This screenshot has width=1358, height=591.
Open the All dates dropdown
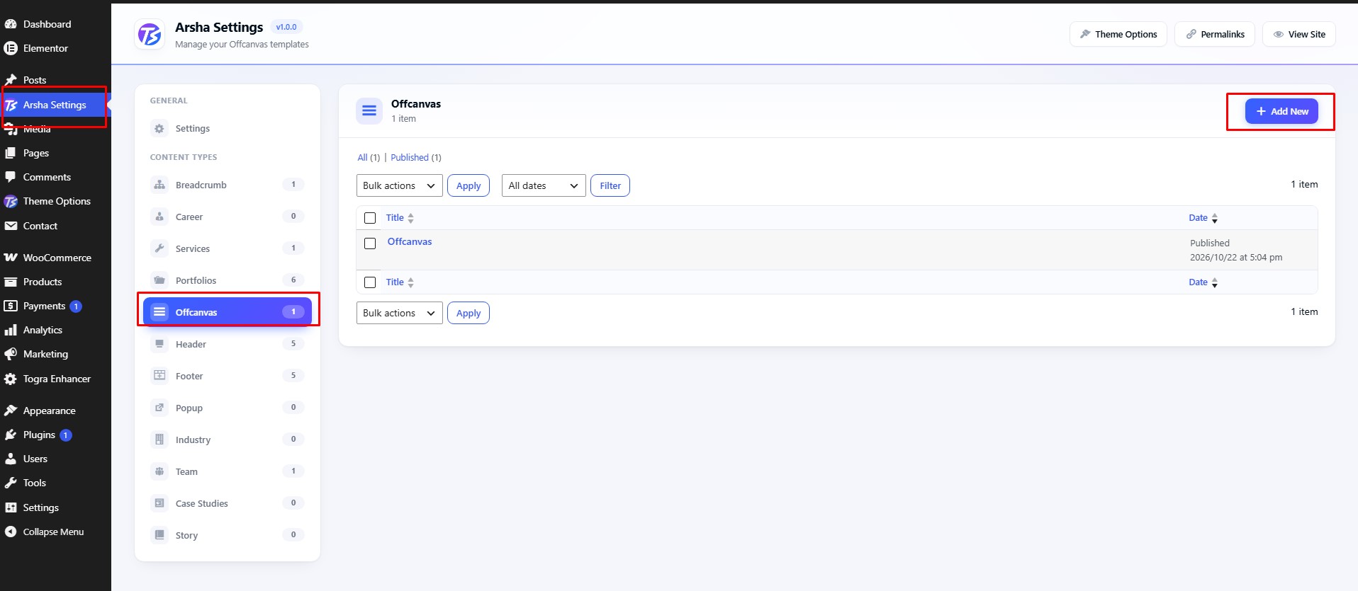pyautogui.click(x=544, y=185)
